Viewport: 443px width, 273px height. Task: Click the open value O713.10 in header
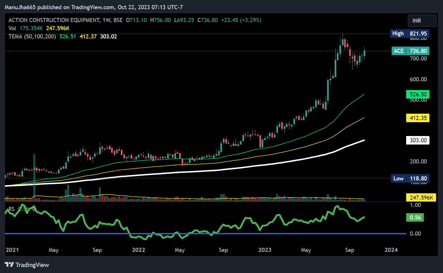136,20
